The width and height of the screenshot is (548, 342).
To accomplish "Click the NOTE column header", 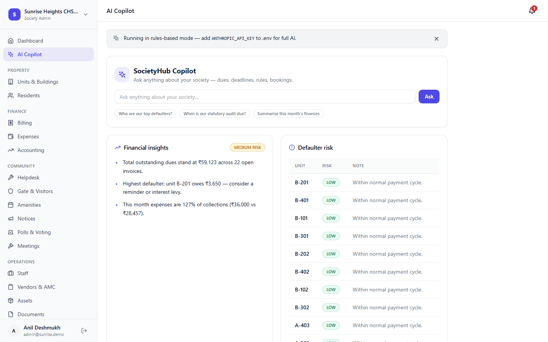I will (x=358, y=166).
